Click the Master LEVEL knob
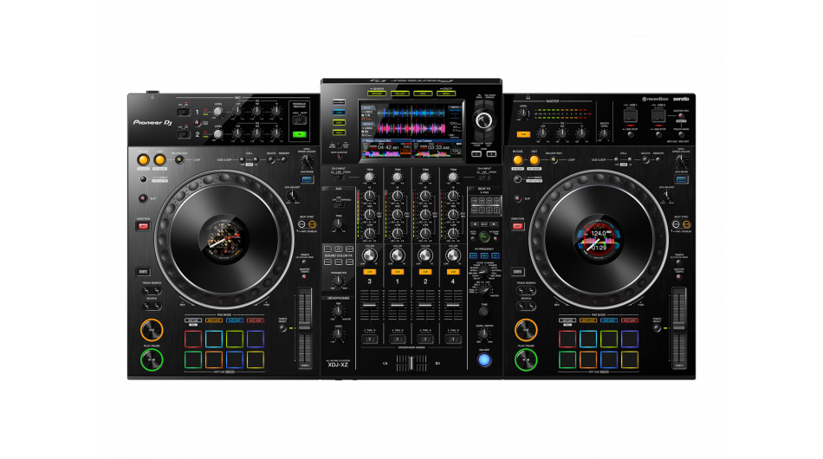 click(523, 113)
